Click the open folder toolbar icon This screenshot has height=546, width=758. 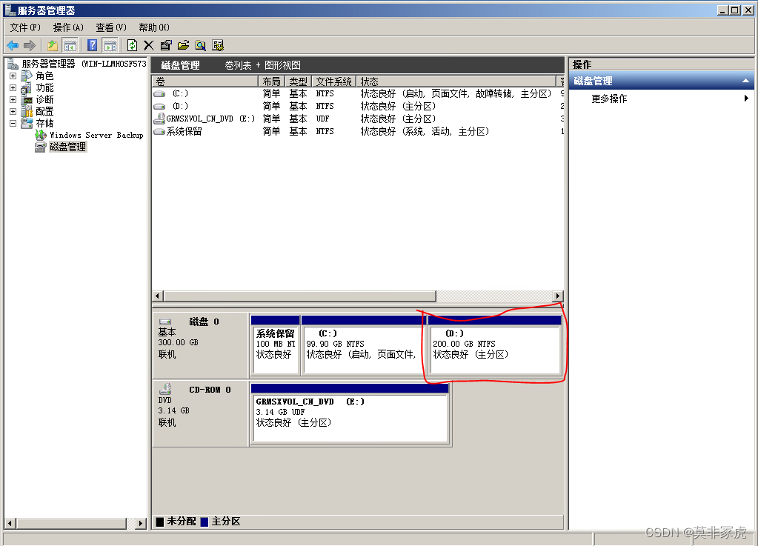click(183, 45)
